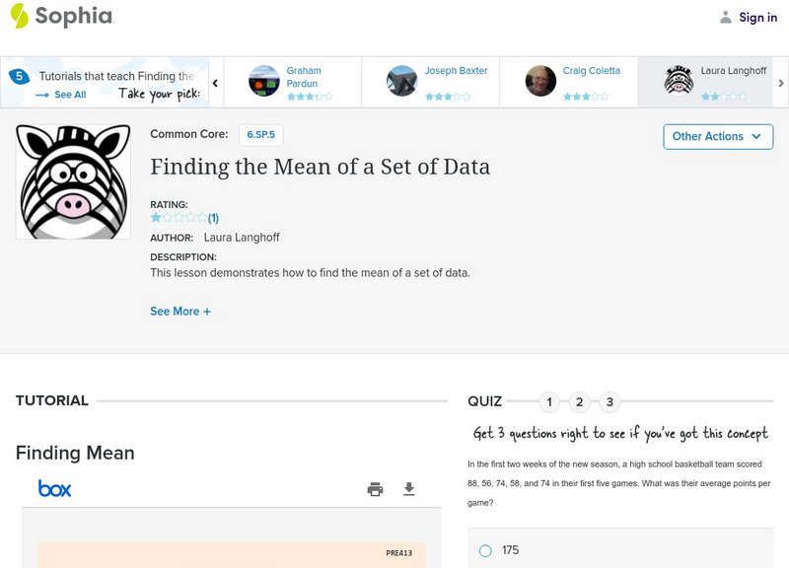Click quiz step 2
The image size is (789, 568).
point(581,401)
